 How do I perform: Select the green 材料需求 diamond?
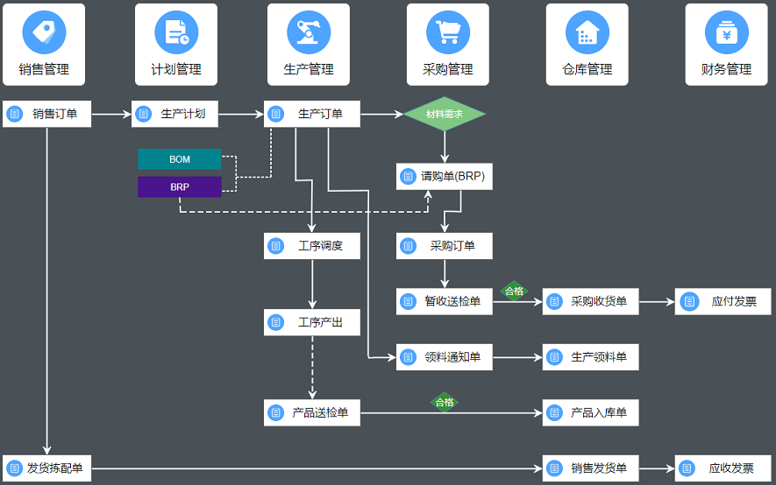pos(445,114)
